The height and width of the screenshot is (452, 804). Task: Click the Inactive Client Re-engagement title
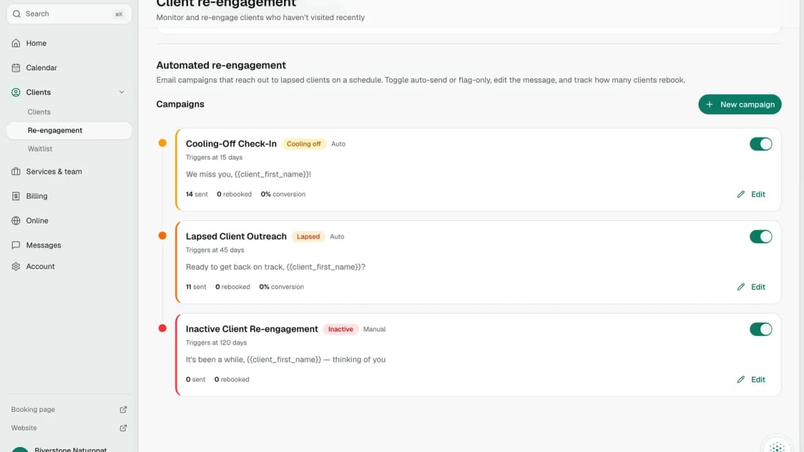coord(252,329)
